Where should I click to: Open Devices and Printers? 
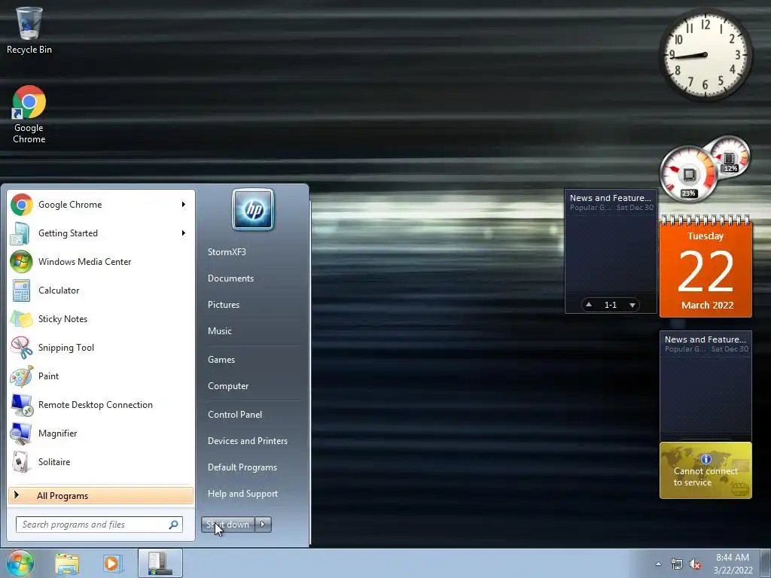[x=247, y=441]
